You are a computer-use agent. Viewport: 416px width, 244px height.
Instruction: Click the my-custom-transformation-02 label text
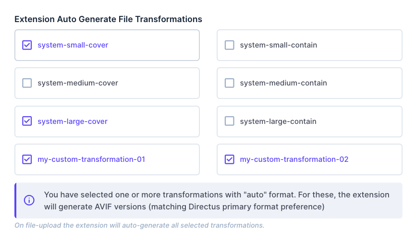tap(294, 159)
